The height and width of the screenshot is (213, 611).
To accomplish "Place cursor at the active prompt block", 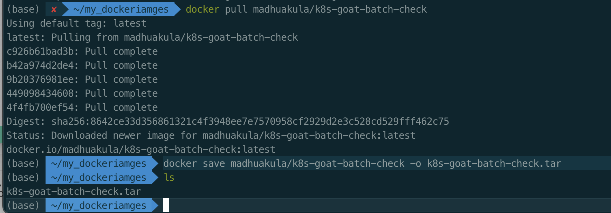I will (166, 205).
